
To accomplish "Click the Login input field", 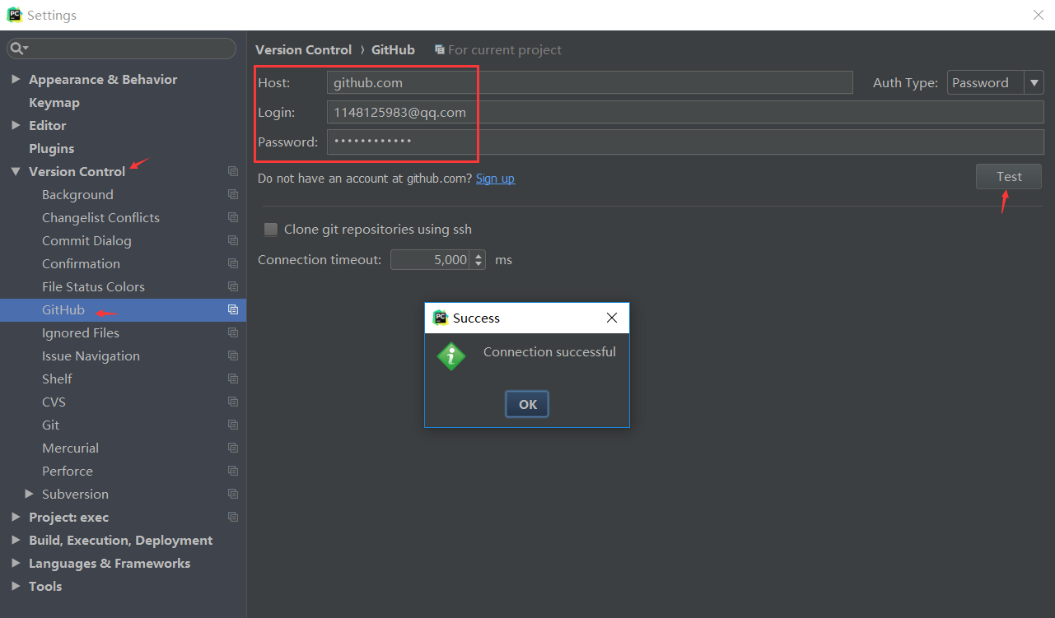I will pos(685,112).
